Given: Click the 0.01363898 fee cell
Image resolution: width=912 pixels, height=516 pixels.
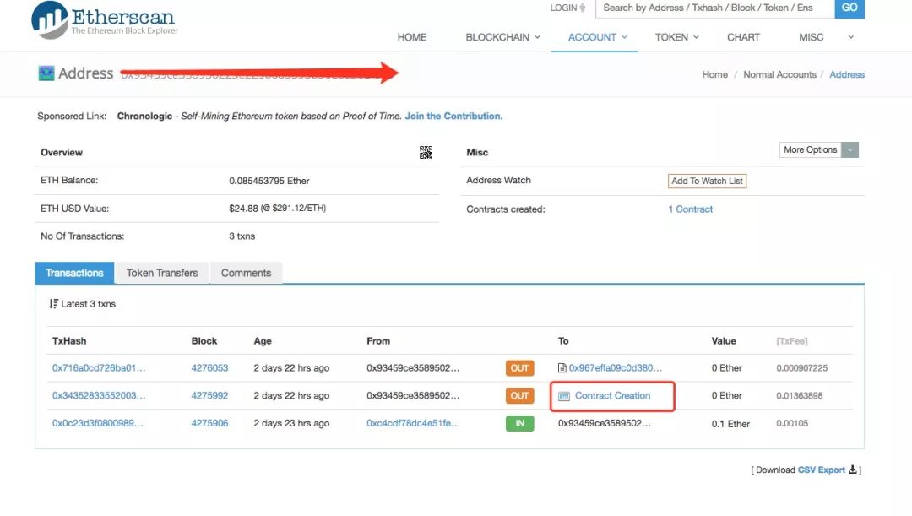Looking at the screenshot, I should (799, 395).
